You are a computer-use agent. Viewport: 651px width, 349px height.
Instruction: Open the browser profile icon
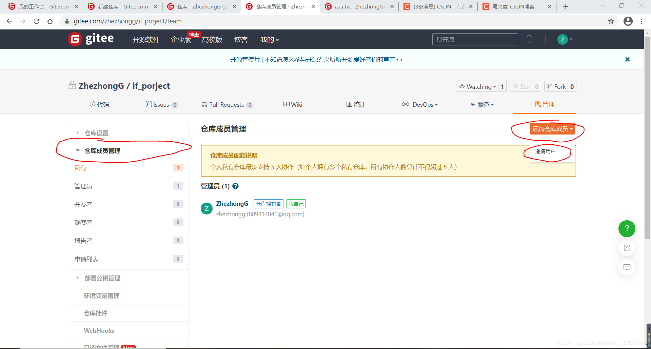(x=628, y=21)
